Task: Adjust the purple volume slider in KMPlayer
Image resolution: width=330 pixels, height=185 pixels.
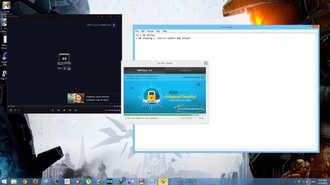Action: [114, 110]
